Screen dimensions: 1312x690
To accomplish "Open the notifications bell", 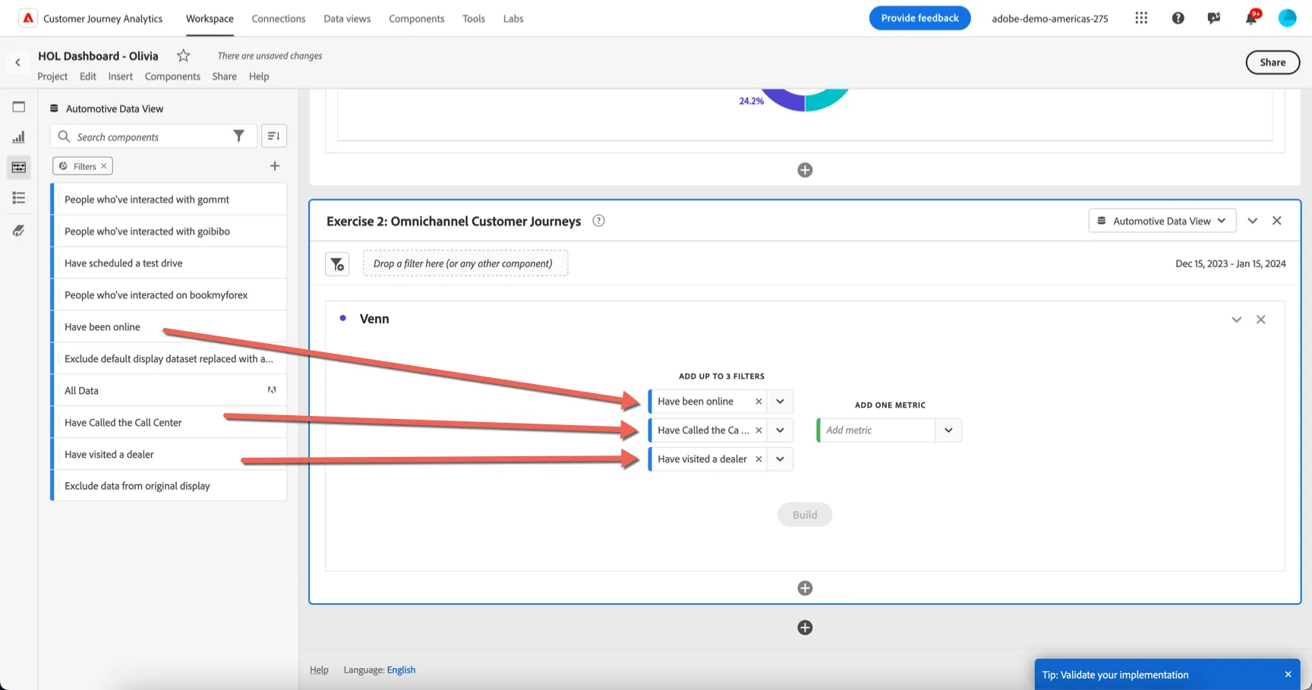I will click(x=1250, y=18).
